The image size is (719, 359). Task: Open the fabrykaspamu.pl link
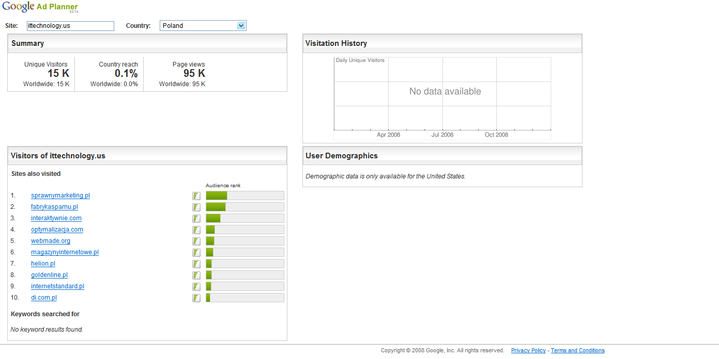point(54,207)
